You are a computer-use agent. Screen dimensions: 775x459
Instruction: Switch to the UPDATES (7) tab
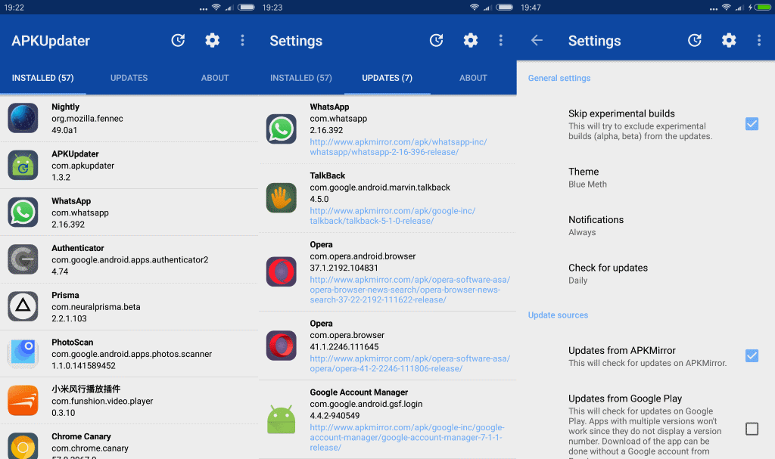387,78
